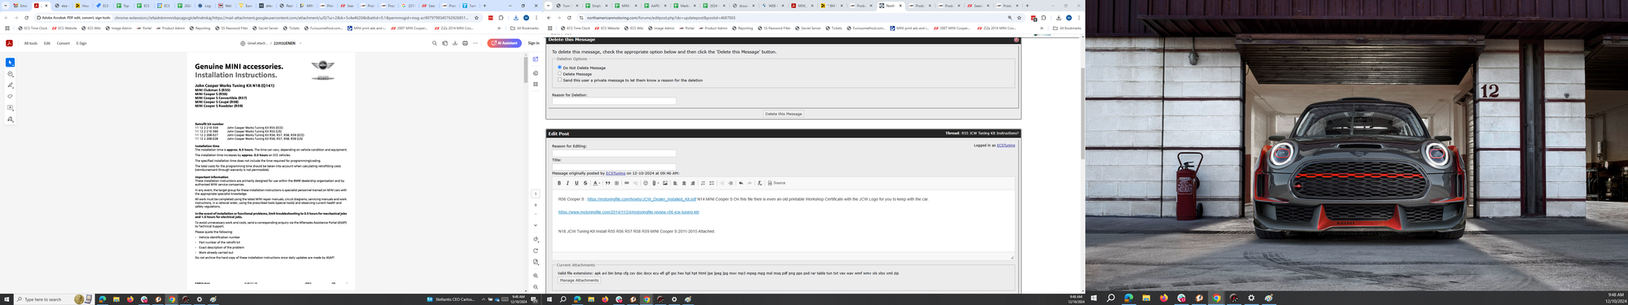Click the Manage Attachments button

579,281
